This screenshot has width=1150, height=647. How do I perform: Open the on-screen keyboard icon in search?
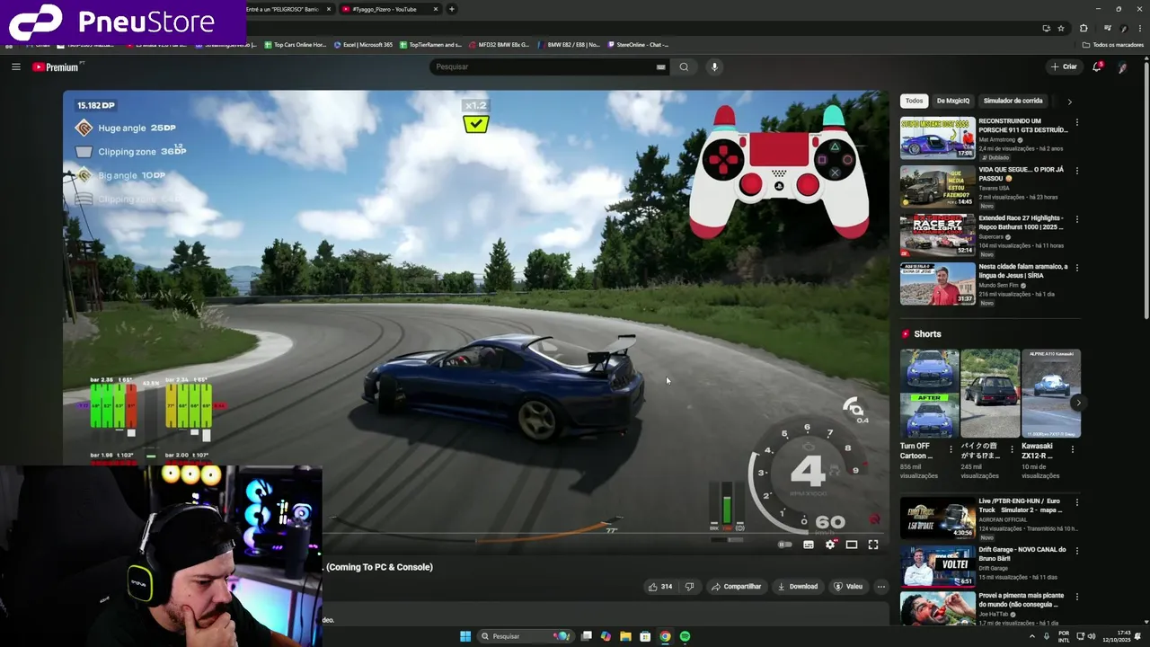pos(660,66)
